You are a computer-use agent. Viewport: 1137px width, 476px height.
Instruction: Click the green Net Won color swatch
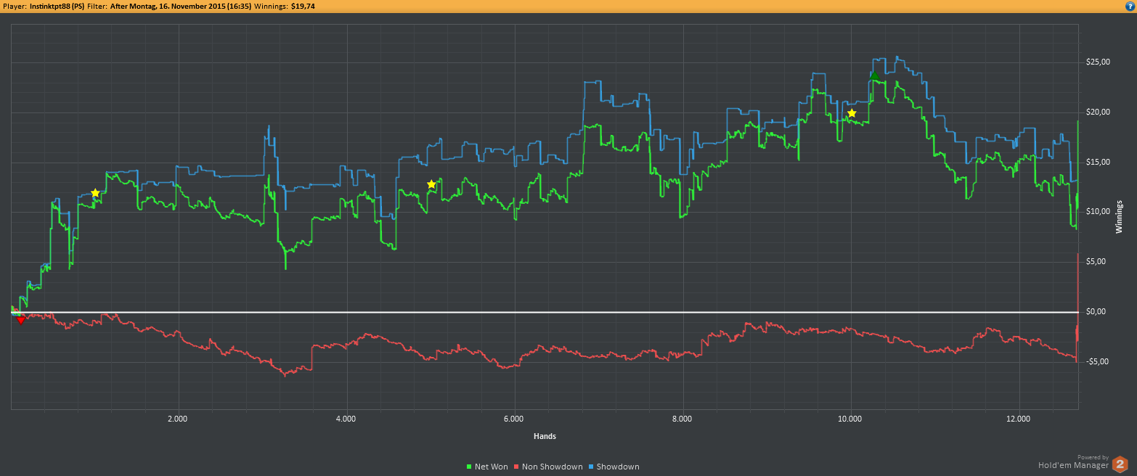coord(469,467)
